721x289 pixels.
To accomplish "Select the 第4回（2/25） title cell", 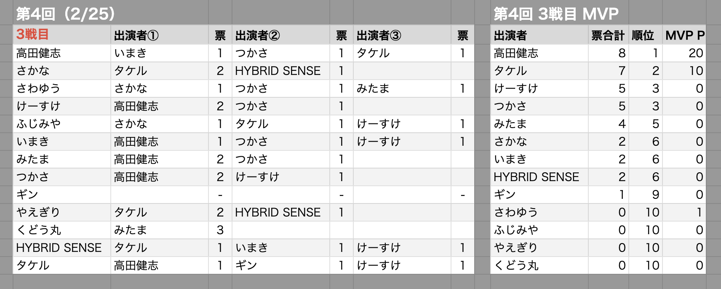I will 65,14.
